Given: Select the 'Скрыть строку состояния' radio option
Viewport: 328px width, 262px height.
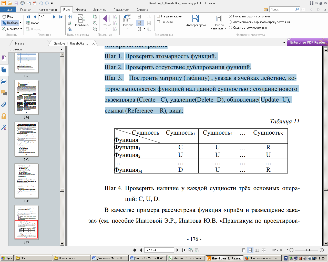Looking at the screenshot, I should pos(230,28).
